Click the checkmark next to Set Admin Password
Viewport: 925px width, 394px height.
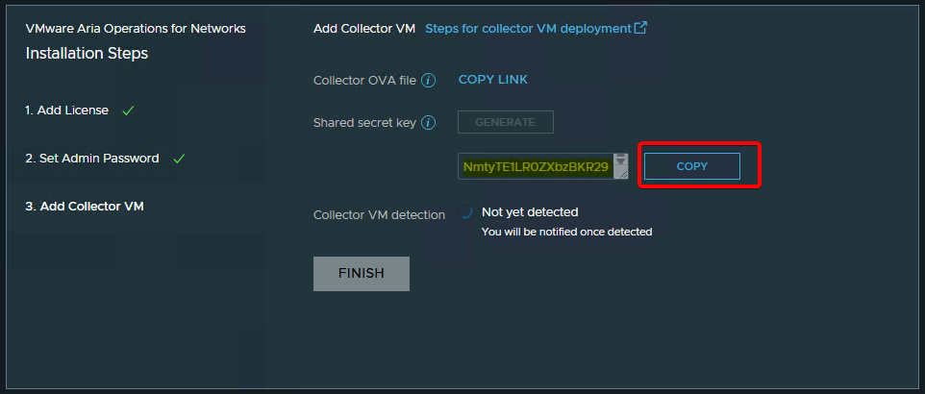179,159
